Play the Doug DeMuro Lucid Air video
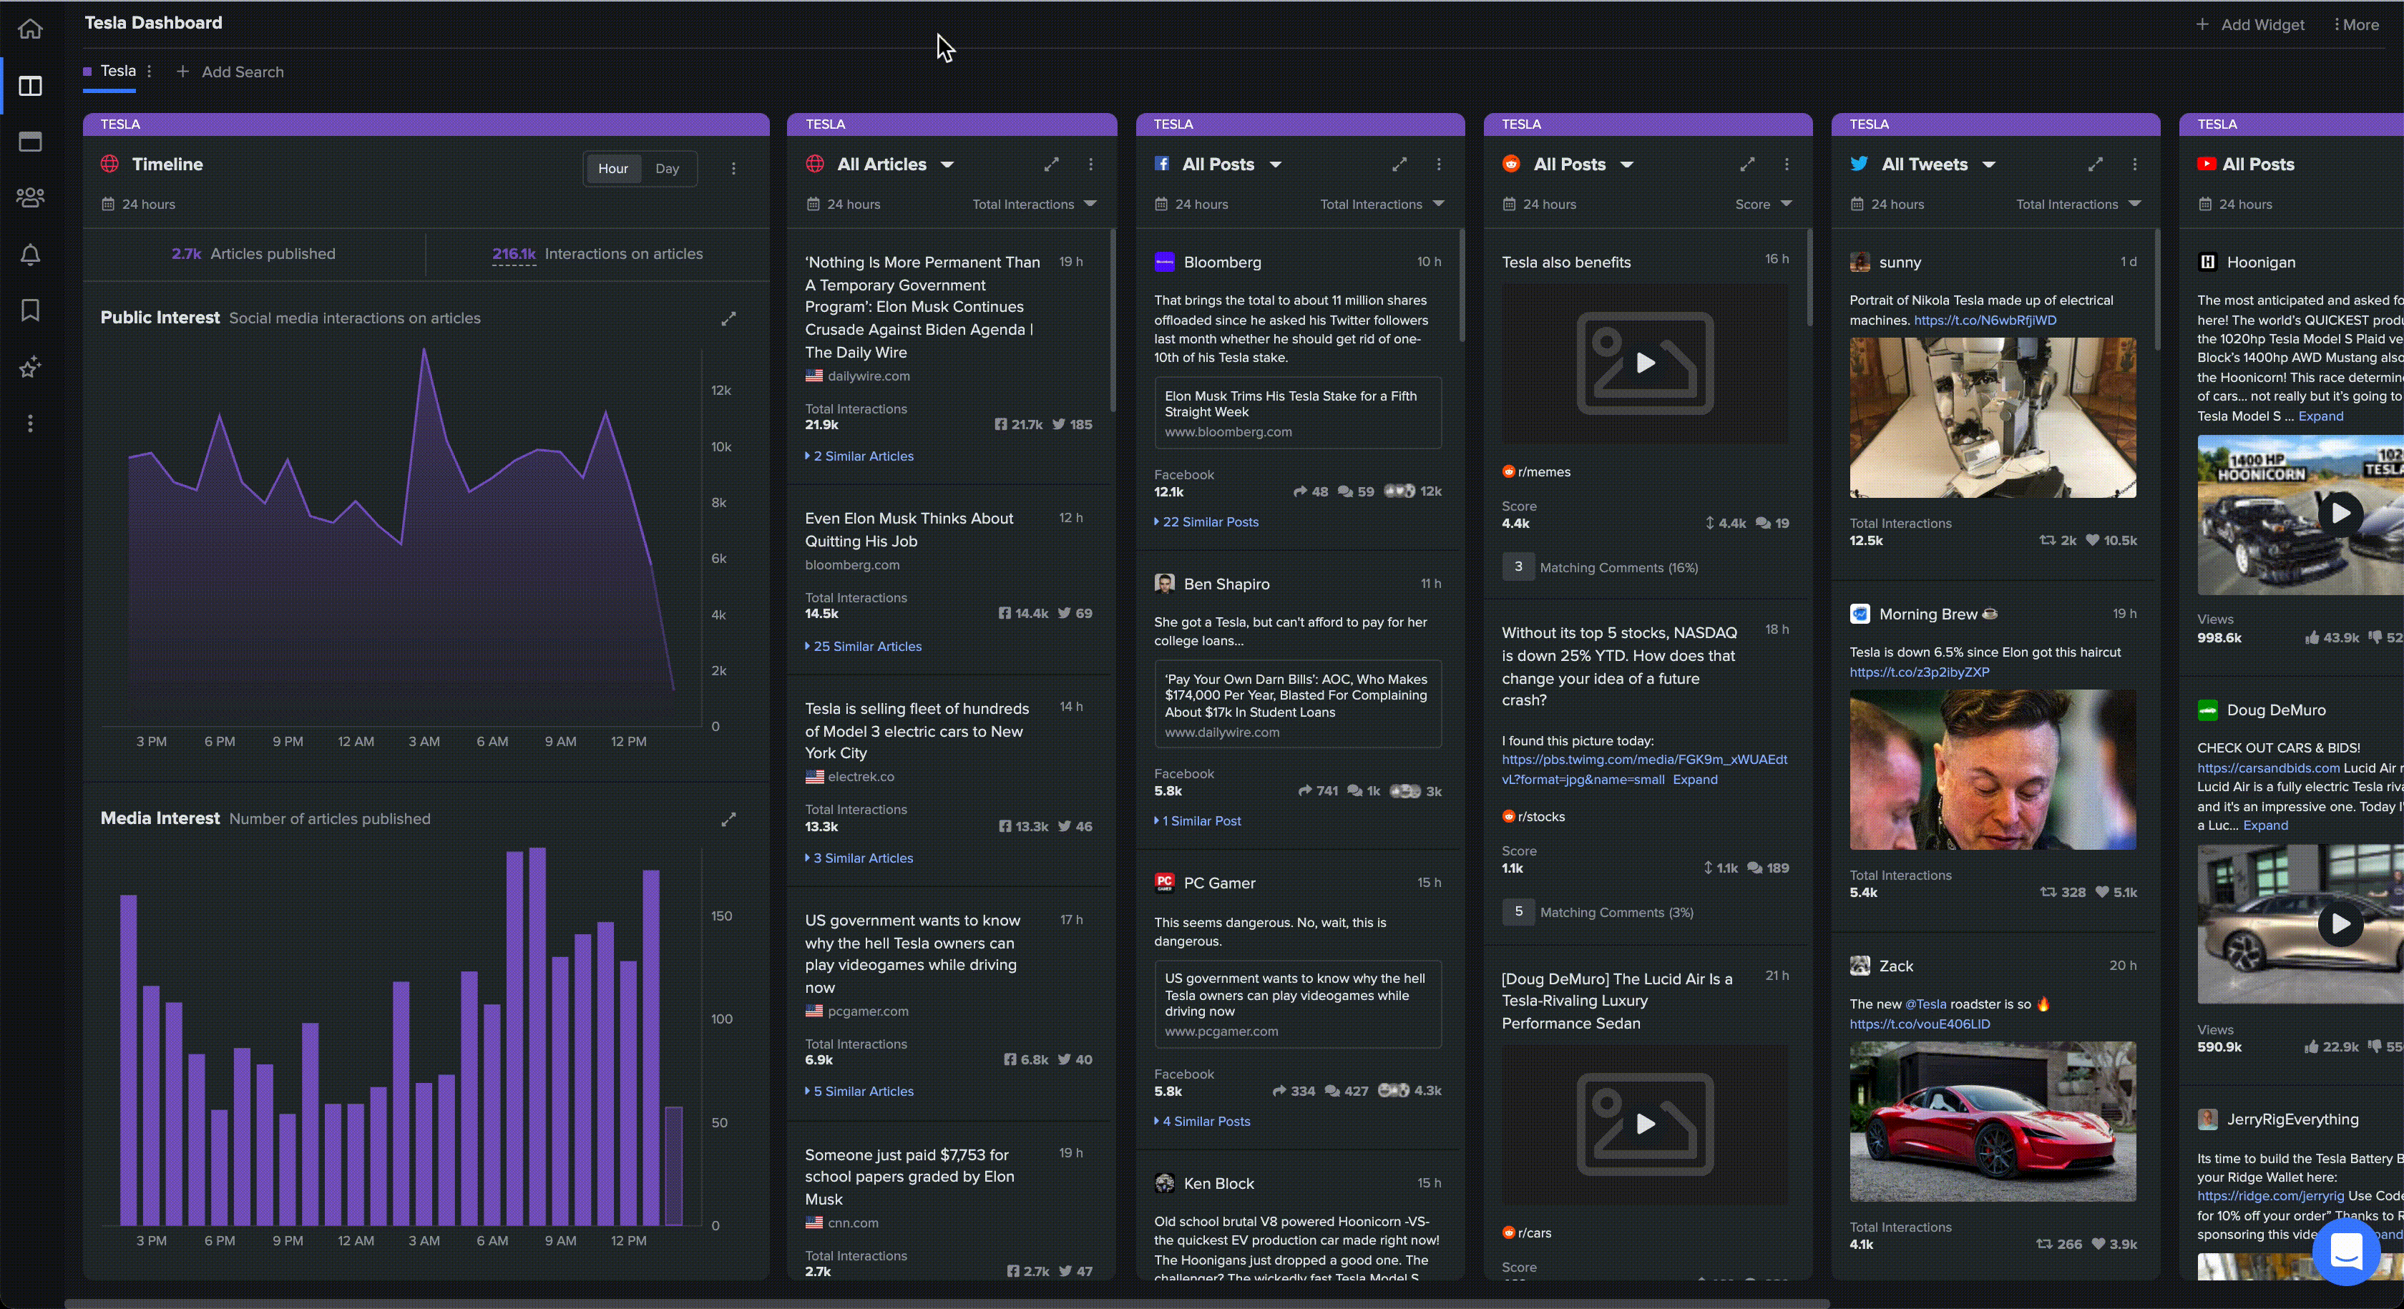Image resolution: width=2404 pixels, height=1309 pixels. [x=2340, y=923]
